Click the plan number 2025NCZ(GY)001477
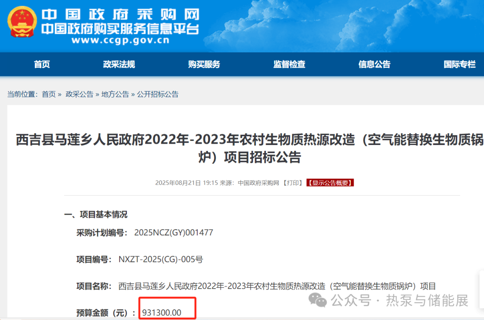Screen dimensions: 484x320 (x=174, y=233)
